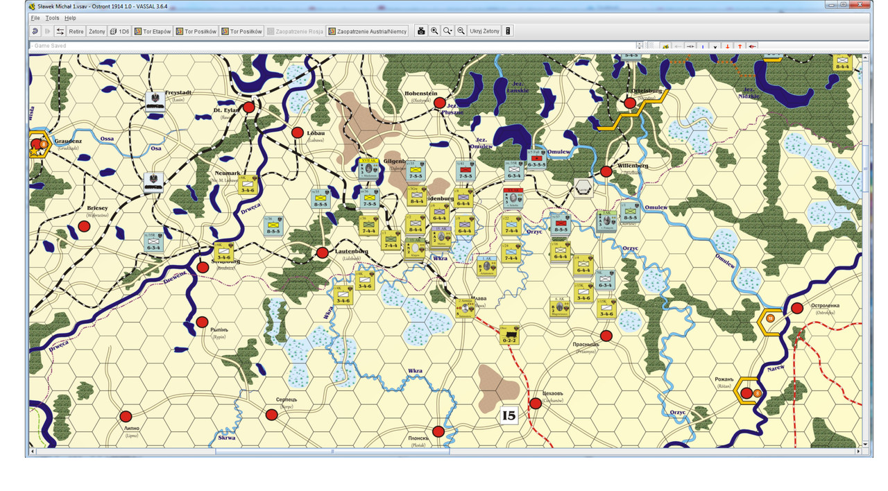Roll the 1D6 die
Viewport: 888px width, 491px height.
120,31
